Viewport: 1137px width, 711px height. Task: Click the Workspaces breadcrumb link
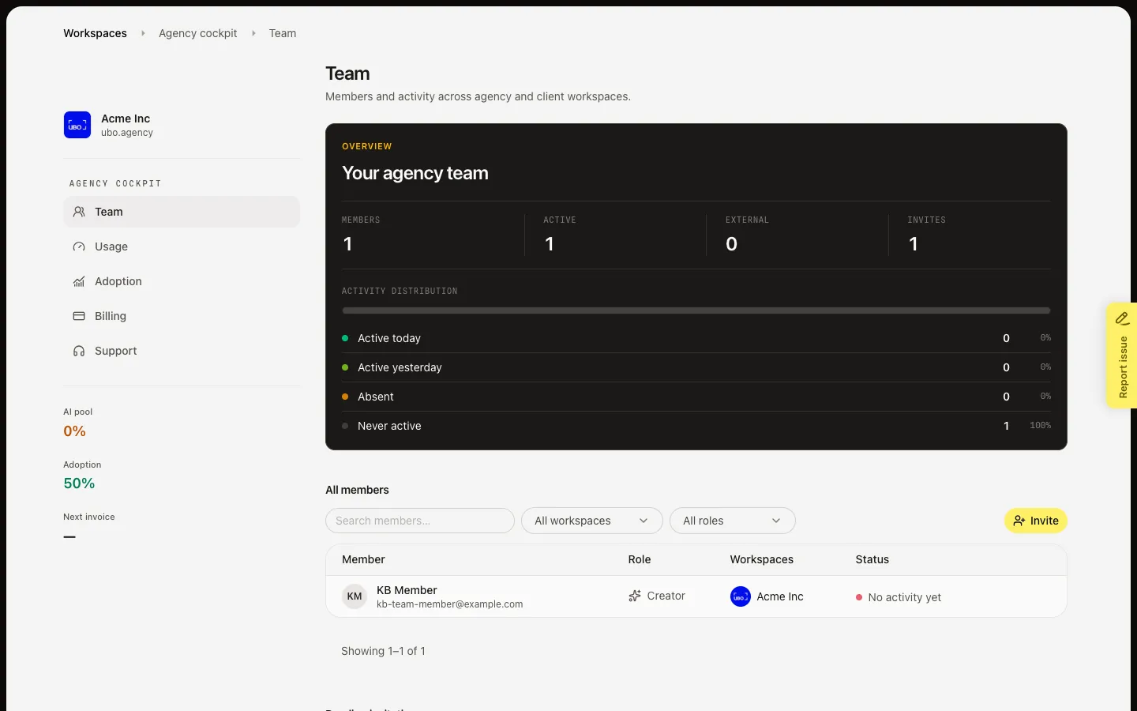pyautogui.click(x=95, y=33)
